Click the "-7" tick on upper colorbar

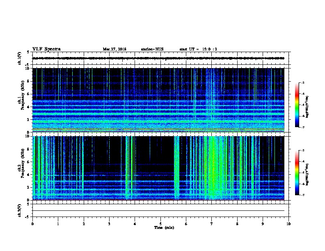pos(302,127)
